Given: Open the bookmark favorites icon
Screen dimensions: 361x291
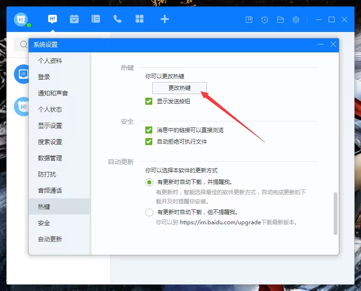Looking at the screenshot, I should 249,20.
